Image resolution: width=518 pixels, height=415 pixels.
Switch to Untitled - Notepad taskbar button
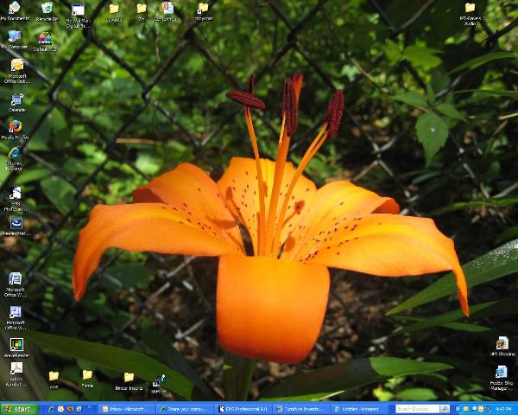(x=358, y=409)
